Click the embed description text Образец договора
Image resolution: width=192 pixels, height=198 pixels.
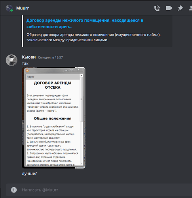tap(93, 37)
